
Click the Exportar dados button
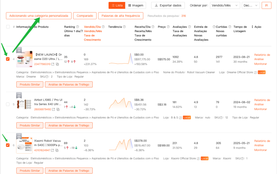click(168, 5)
